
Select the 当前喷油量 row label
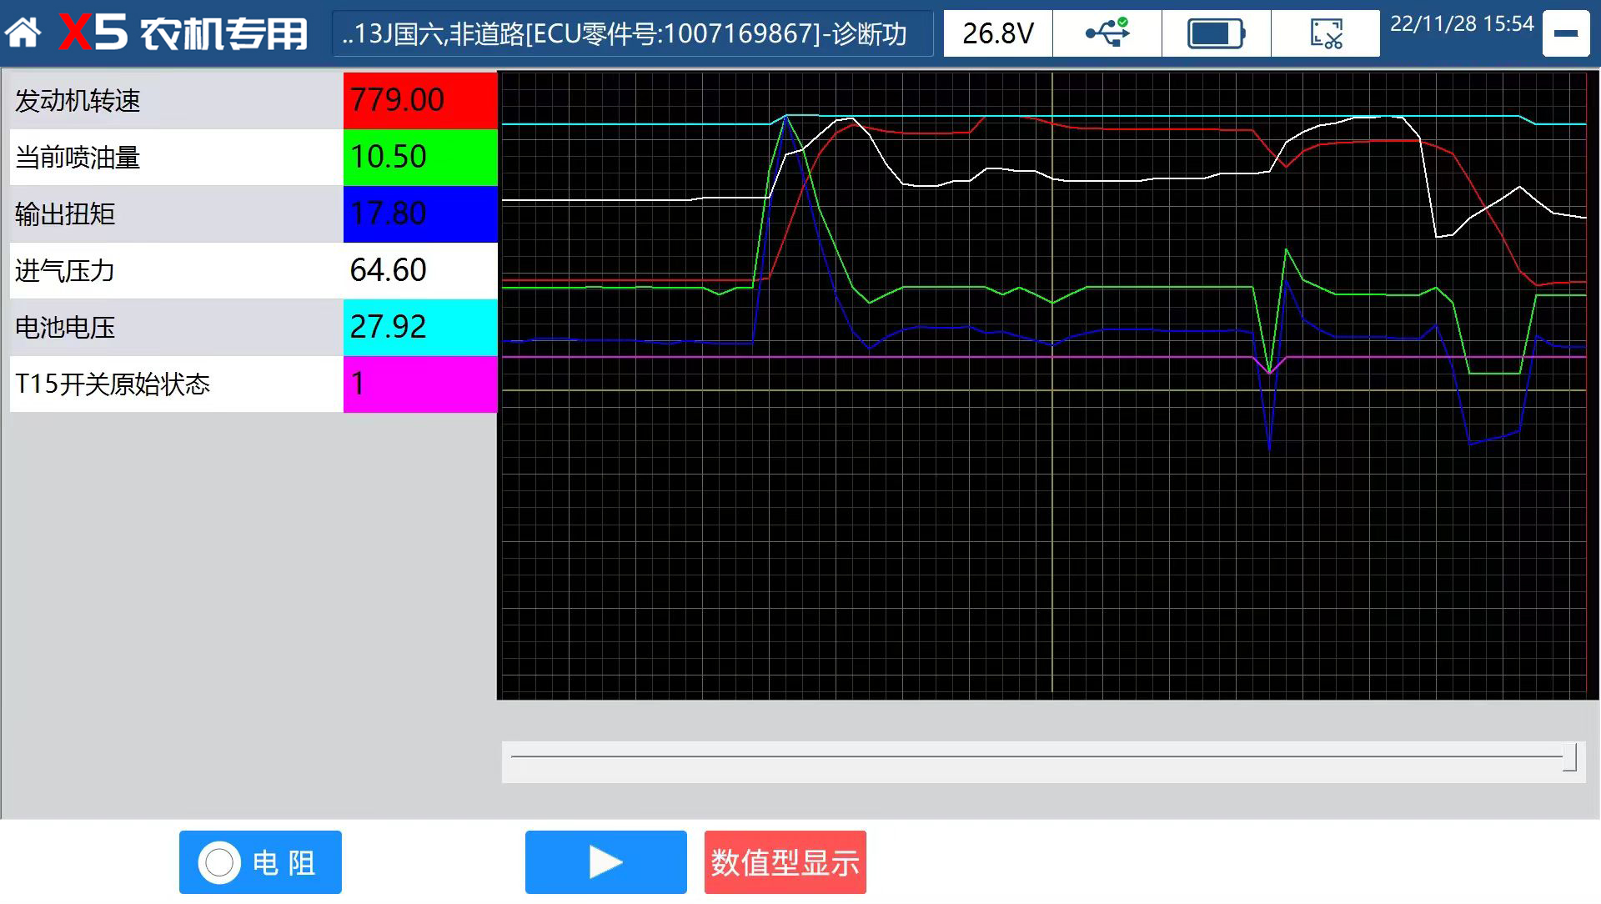click(177, 158)
